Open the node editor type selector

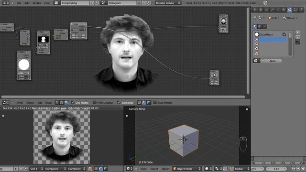[5, 103]
